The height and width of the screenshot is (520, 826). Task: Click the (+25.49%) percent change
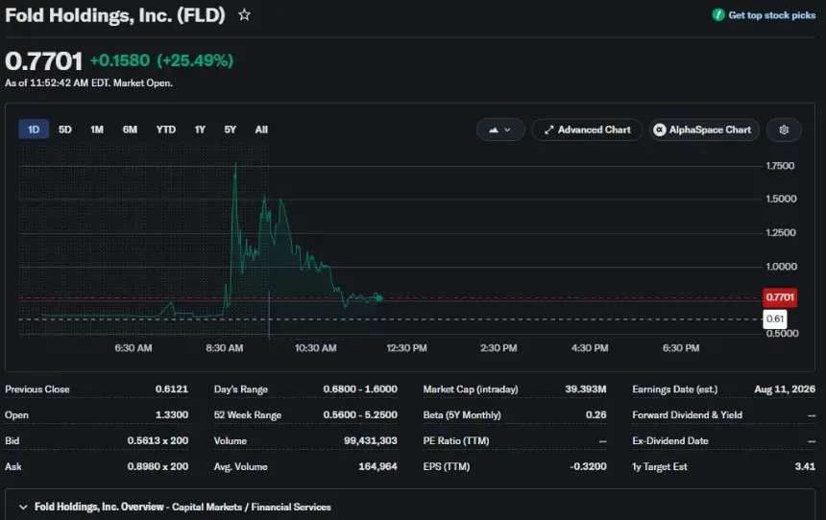195,60
